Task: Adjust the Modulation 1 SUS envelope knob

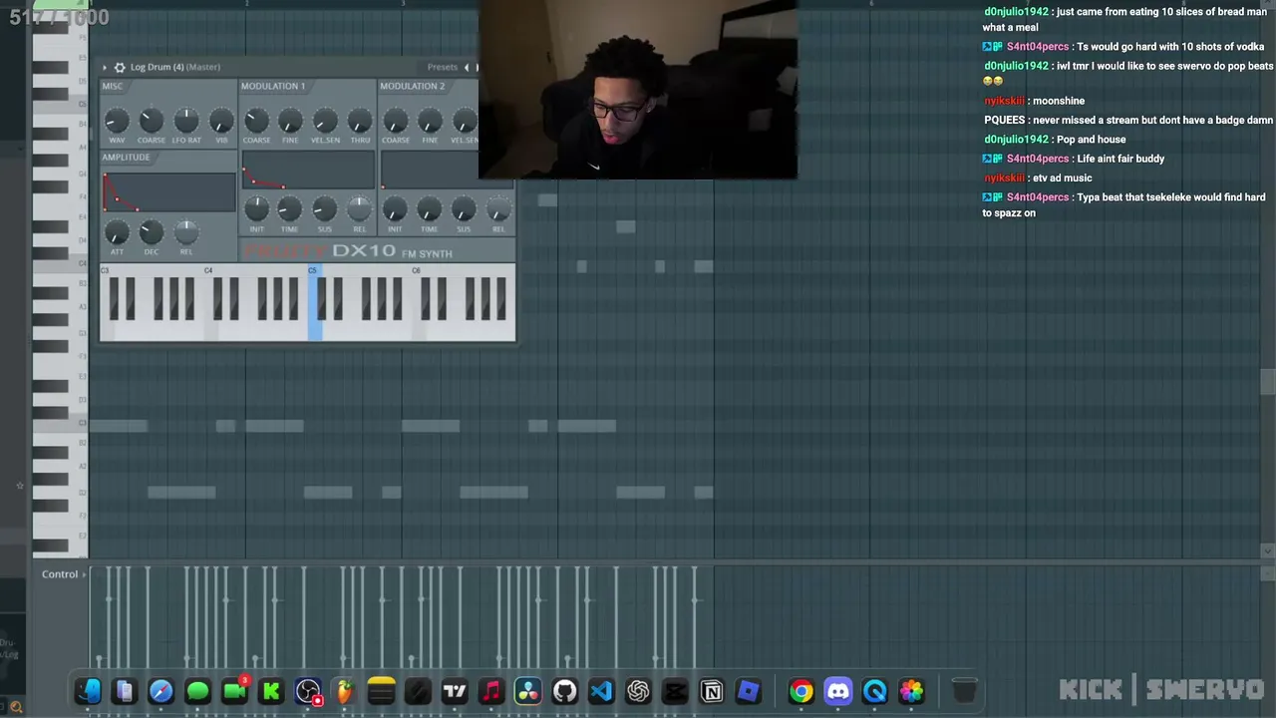Action: [x=325, y=208]
